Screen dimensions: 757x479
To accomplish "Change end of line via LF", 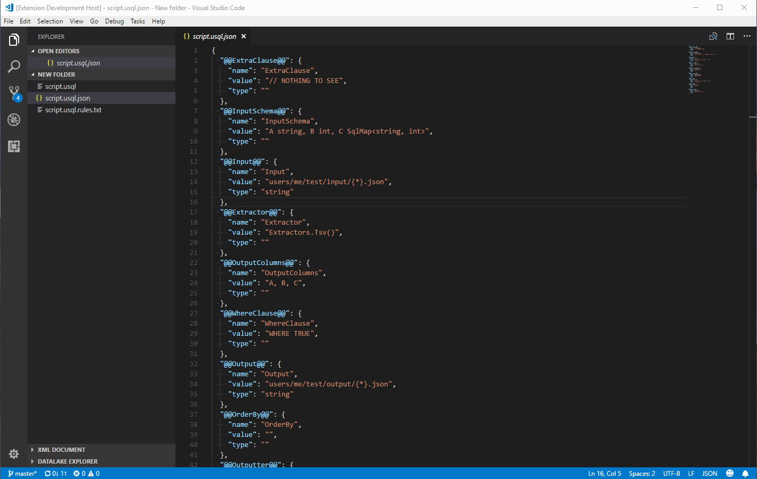I will (x=691, y=473).
